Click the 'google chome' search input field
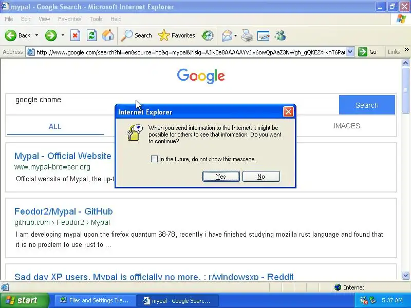 coord(172,104)
